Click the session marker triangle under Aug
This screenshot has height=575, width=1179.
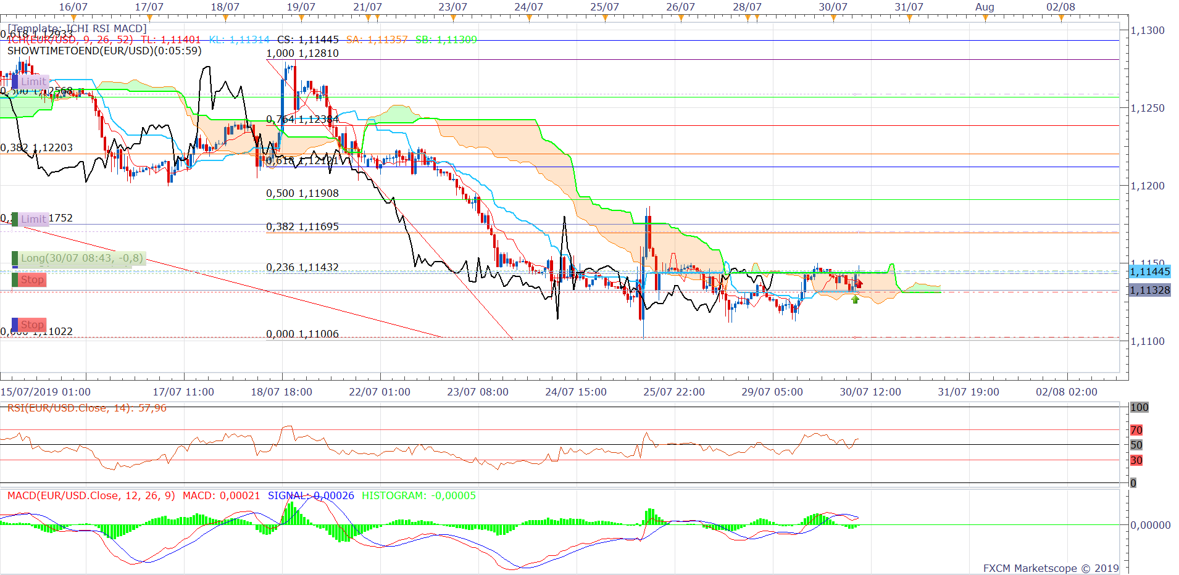coord(985,18)
